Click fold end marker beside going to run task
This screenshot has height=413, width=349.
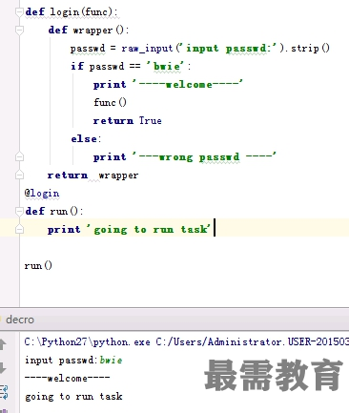pos(19,229)
